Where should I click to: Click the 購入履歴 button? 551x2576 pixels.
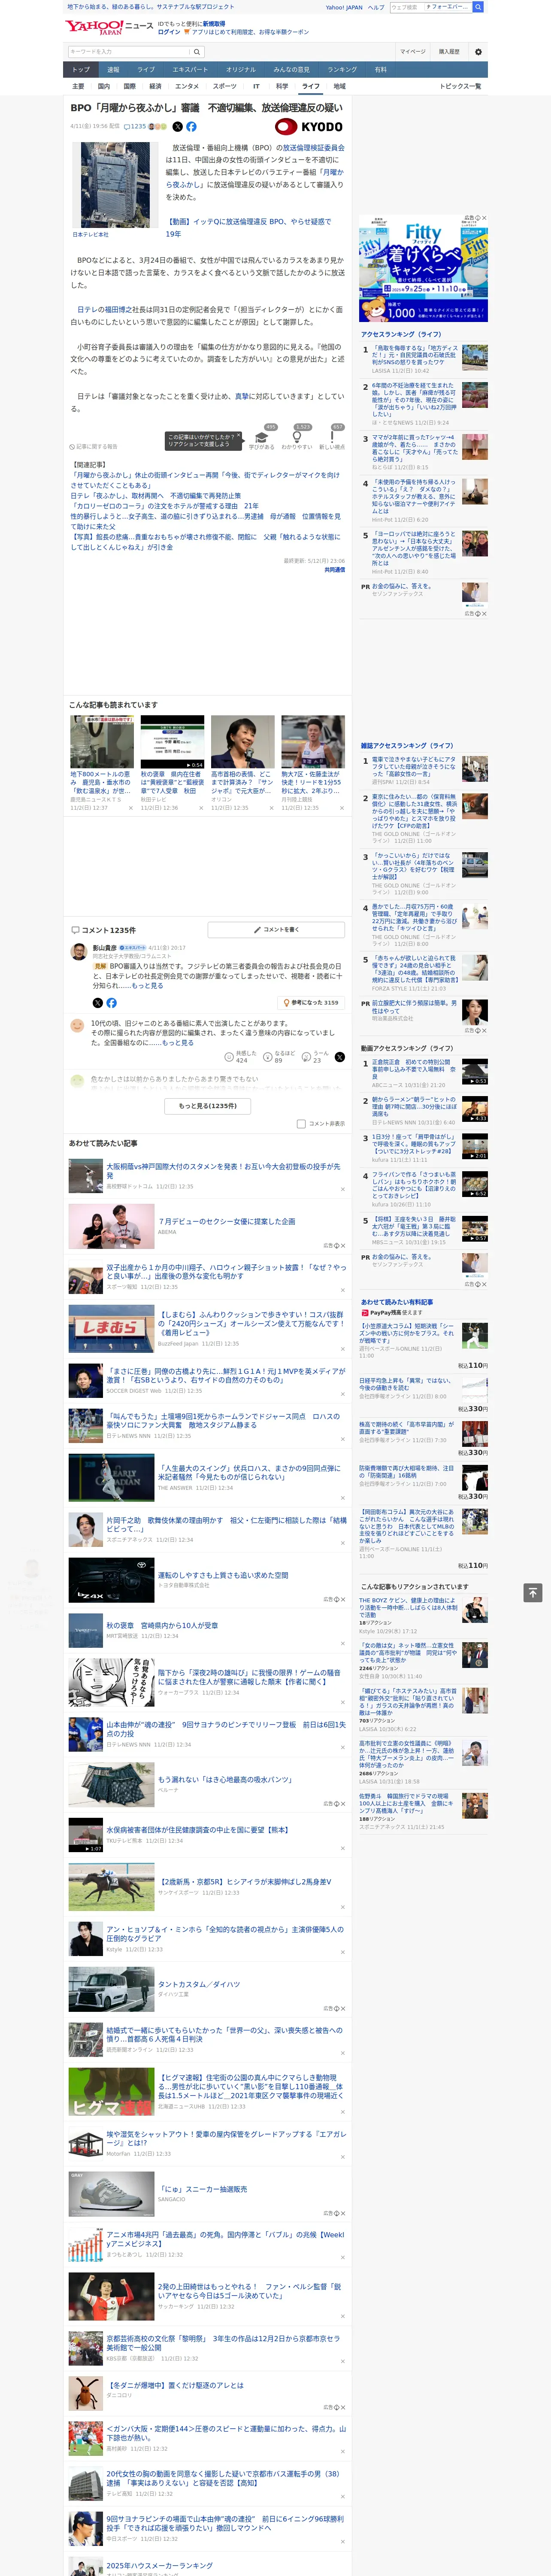[x=449, y=51]
